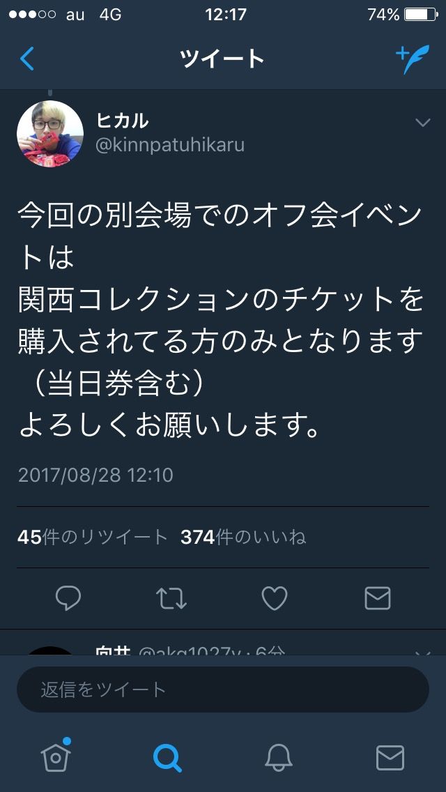
Task: Open the Messages tab in the bottom bar
Action: click(390, 758)
